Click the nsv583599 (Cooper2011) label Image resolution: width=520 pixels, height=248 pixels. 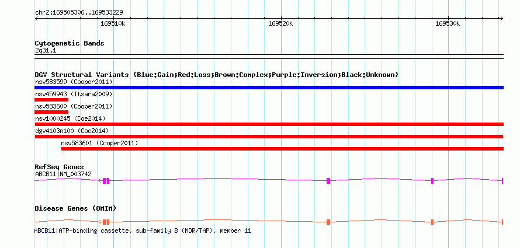tap(74, 82)
